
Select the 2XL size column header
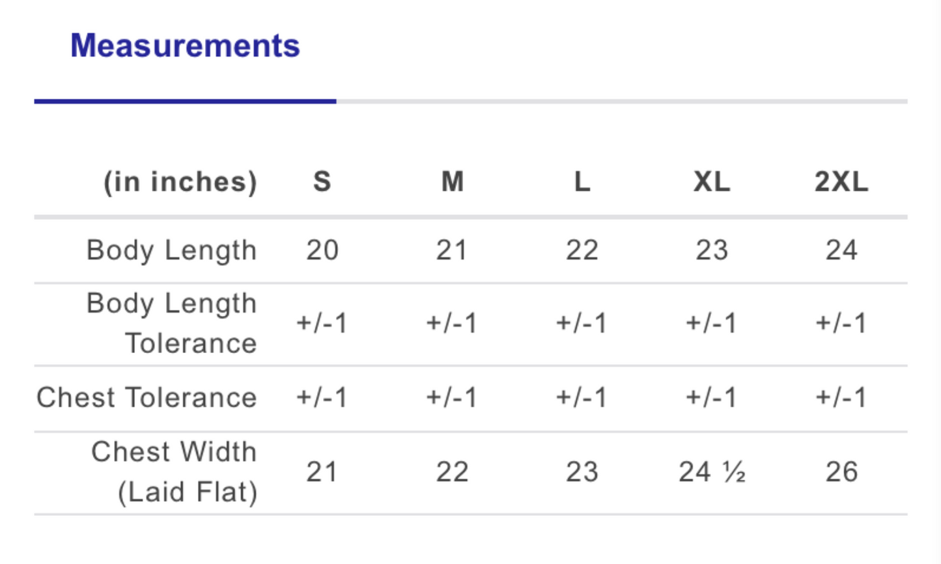(841, 182)
